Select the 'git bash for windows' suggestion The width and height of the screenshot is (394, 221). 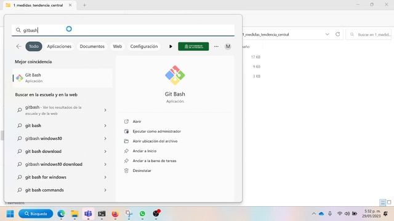(46, 177)
